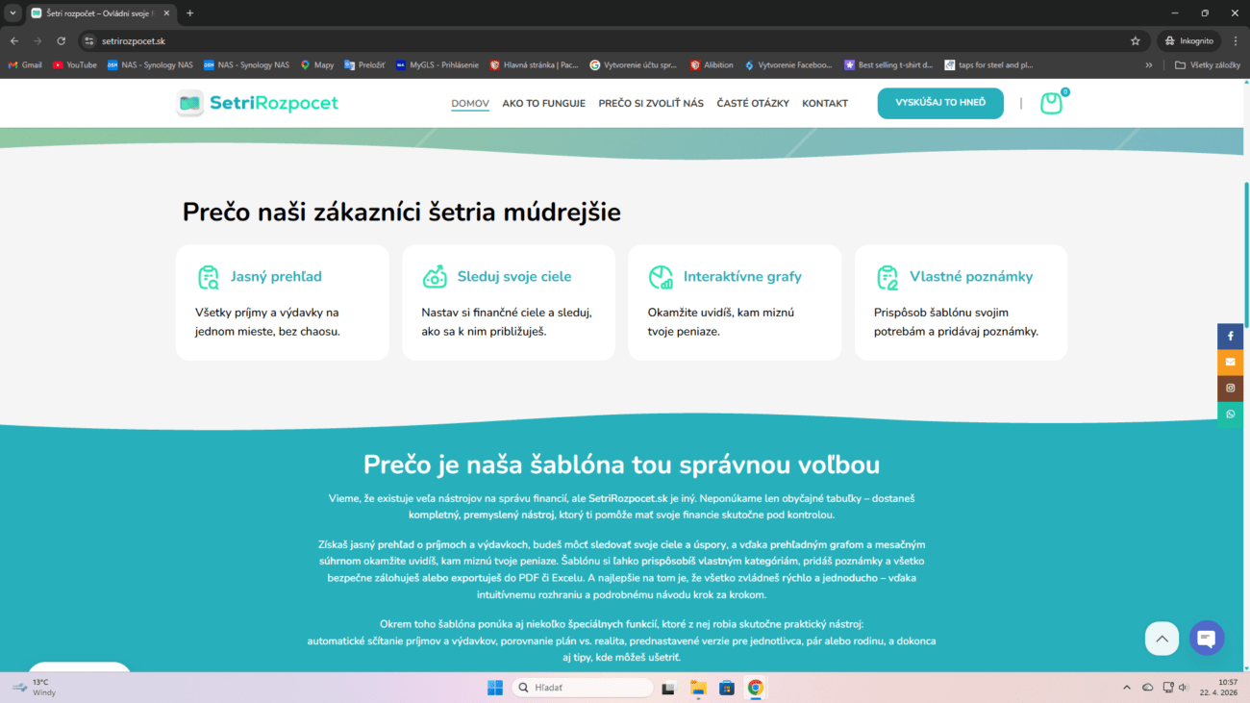Image resolution: width=1250 pixels, height=703 pixels.
Task: Click the scroll-to-top arrow button
Action: (x=1162, y=638)
